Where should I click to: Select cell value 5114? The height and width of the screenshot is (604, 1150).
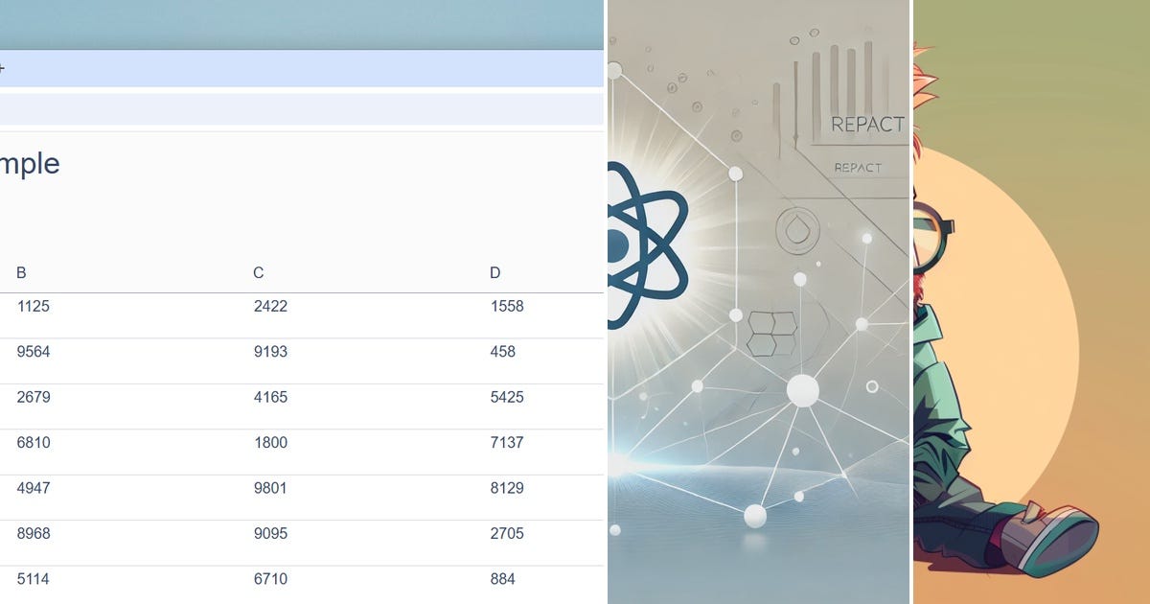click(34, 579)
